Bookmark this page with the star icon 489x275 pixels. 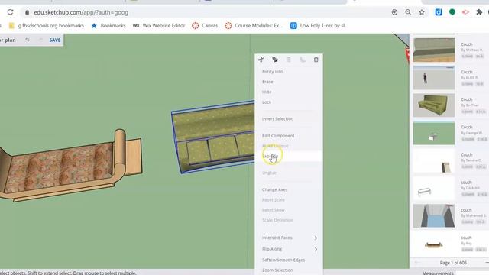(x=422, y=12)
